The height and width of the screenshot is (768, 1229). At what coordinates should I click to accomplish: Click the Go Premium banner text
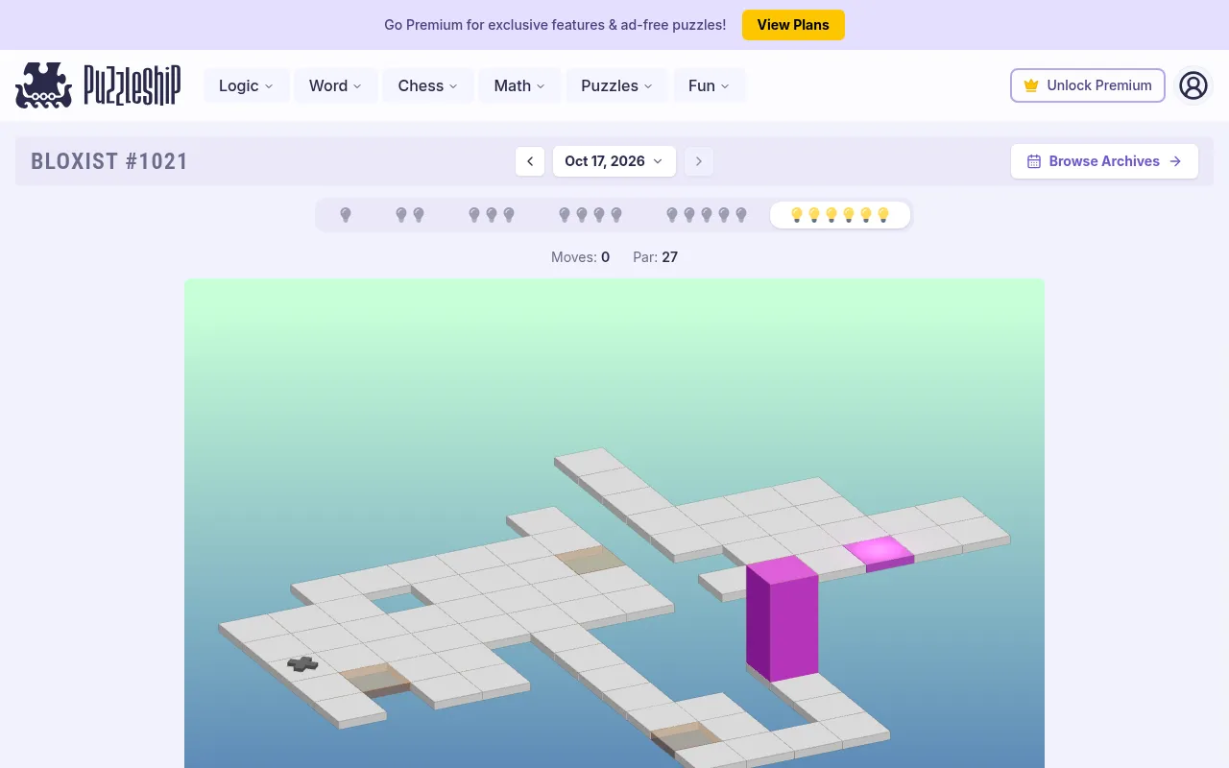point(555,25)
